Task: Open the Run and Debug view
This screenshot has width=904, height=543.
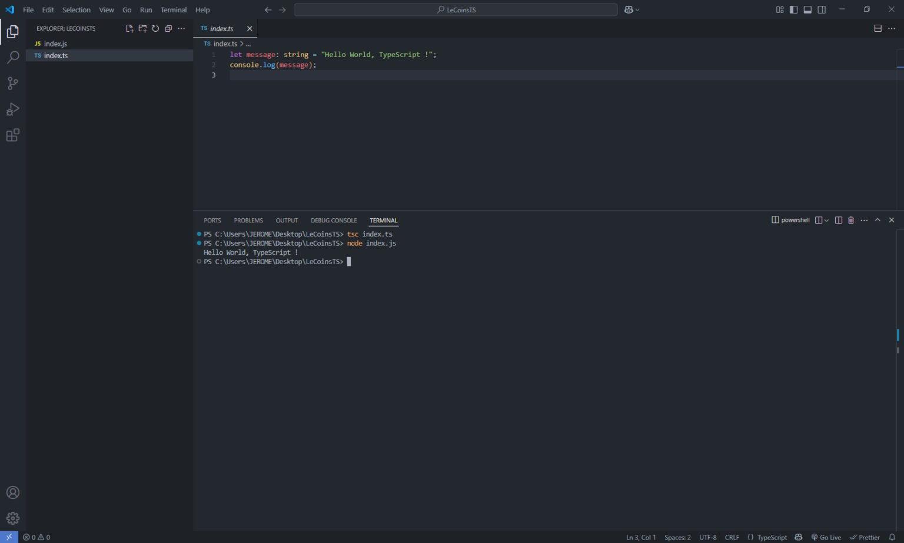Action: coord(12,109)
